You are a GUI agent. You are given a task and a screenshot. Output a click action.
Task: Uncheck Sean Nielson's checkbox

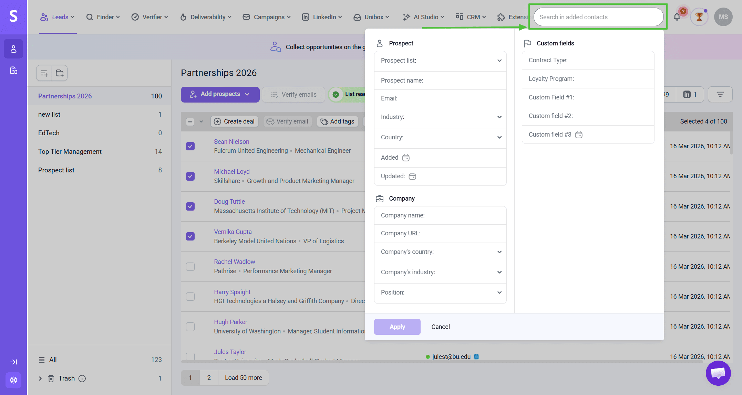point(190,146)
